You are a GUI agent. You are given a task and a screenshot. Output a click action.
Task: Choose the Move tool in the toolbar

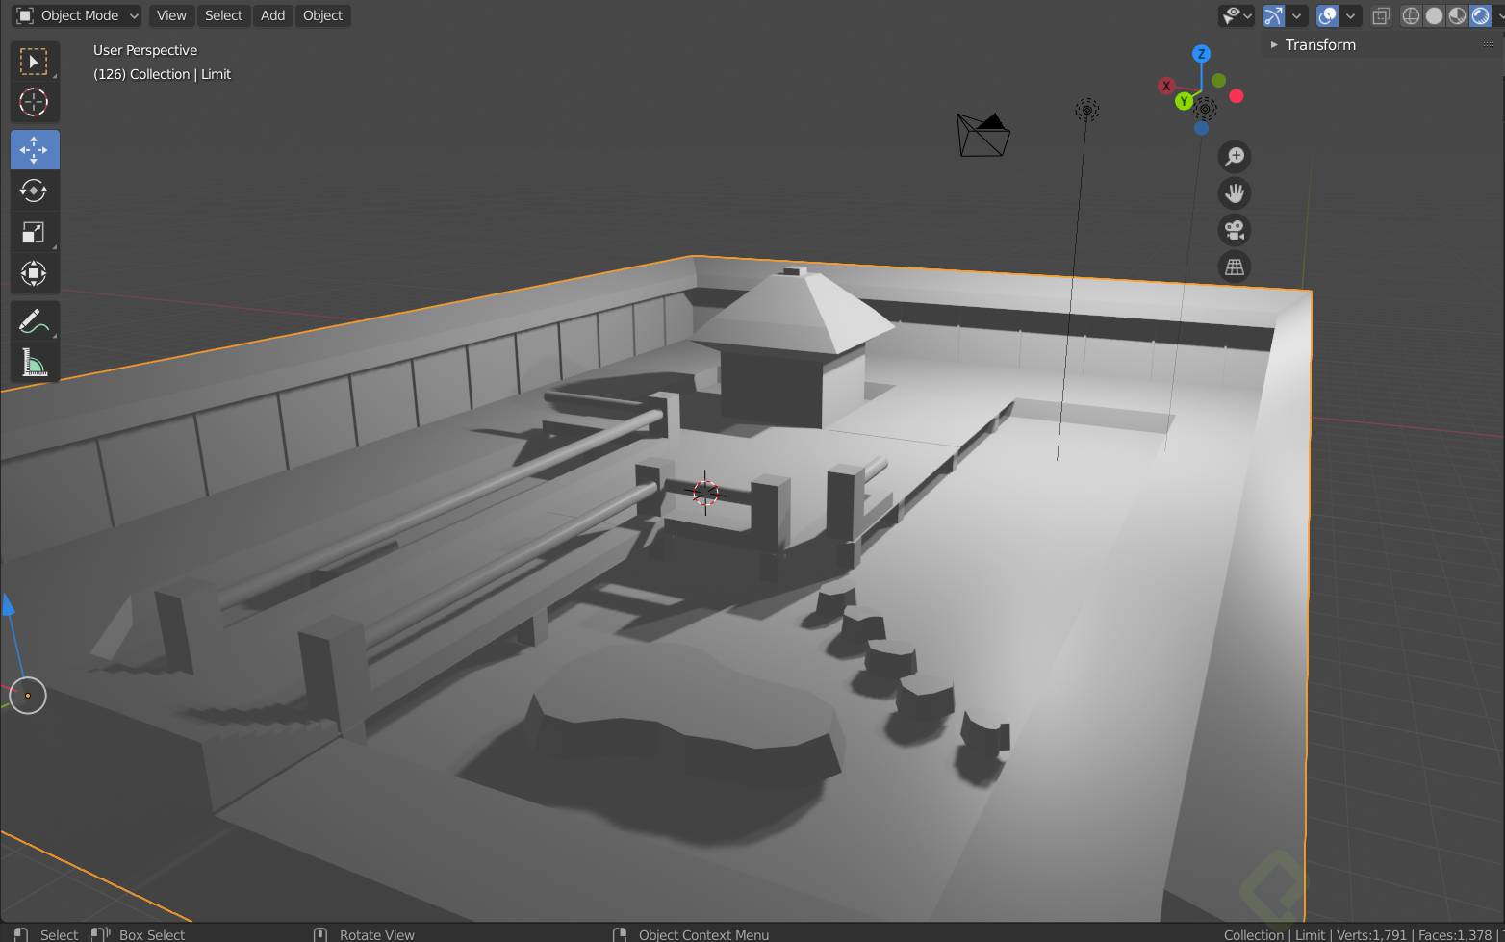tap(34, 150)
